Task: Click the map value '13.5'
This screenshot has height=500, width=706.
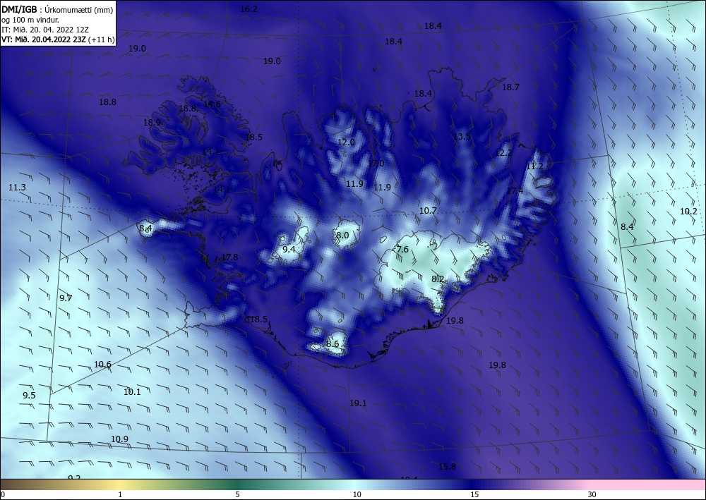Action: tap(462, 136)
